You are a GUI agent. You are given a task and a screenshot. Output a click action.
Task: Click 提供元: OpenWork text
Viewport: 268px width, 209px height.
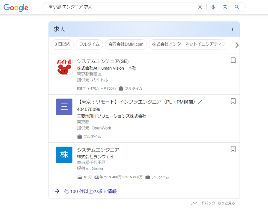tap(94, 128)
